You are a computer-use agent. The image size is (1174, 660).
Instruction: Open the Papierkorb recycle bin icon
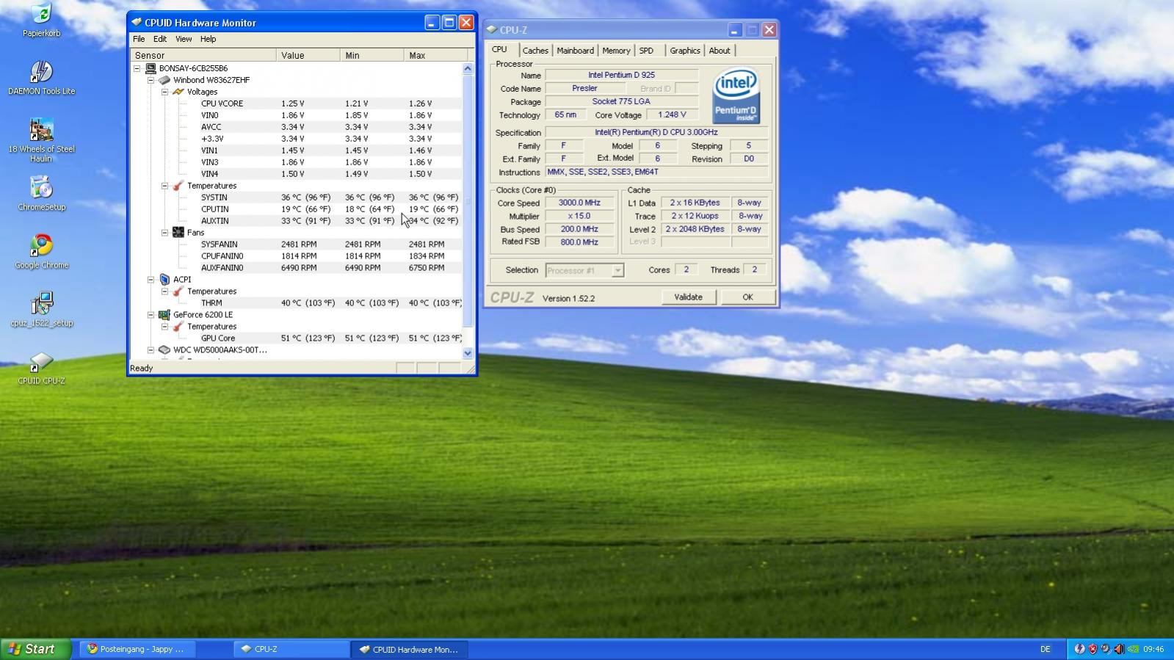[42, 14]
